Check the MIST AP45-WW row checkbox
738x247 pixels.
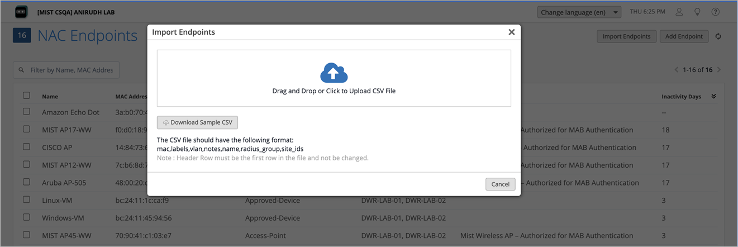(x=26, y=235)
